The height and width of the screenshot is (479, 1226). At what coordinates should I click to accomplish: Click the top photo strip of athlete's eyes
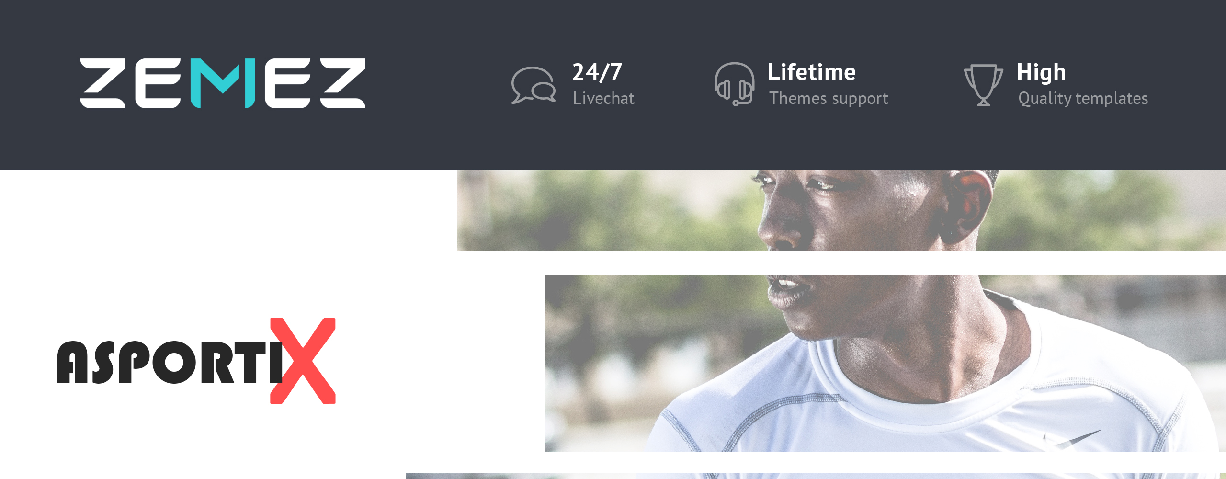(x=841, y=211)
